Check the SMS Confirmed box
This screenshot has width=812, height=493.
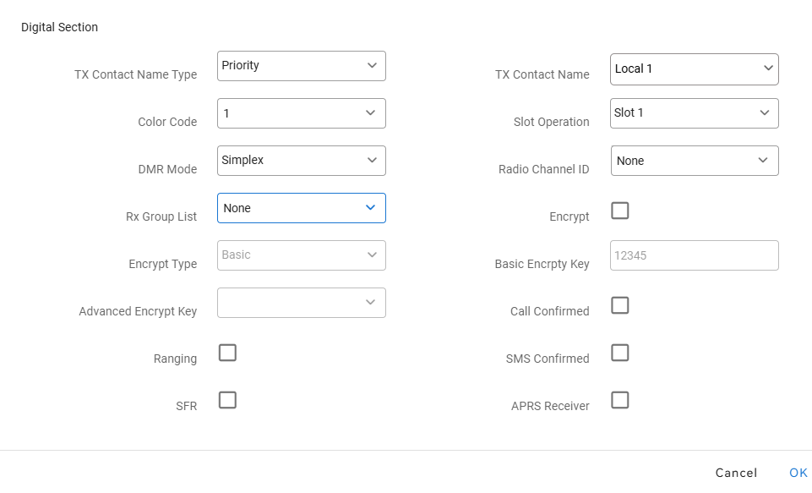(620, 353)
